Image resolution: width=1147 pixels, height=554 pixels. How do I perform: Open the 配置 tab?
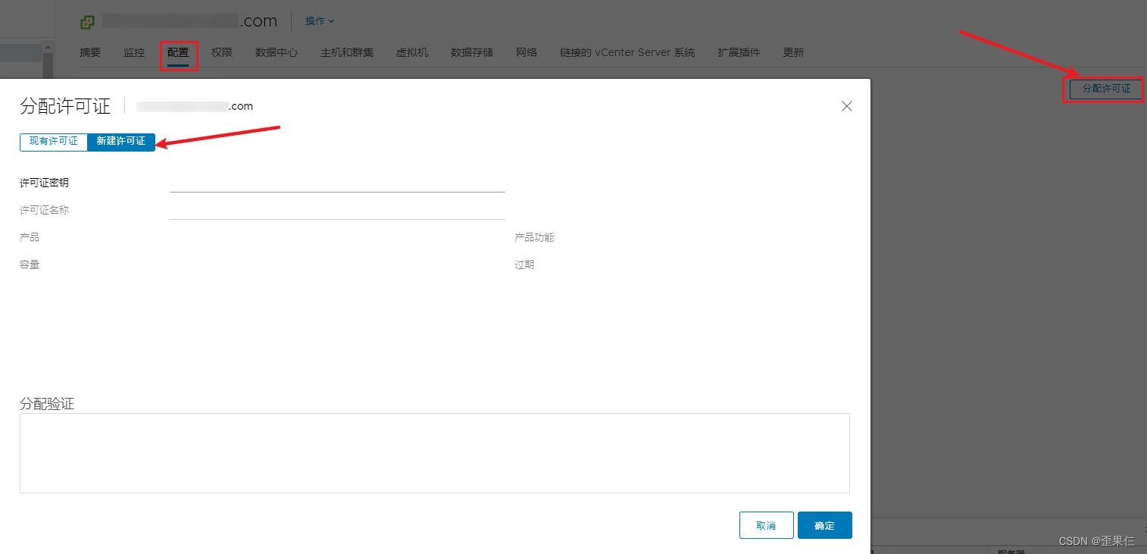tap(178, 52)
